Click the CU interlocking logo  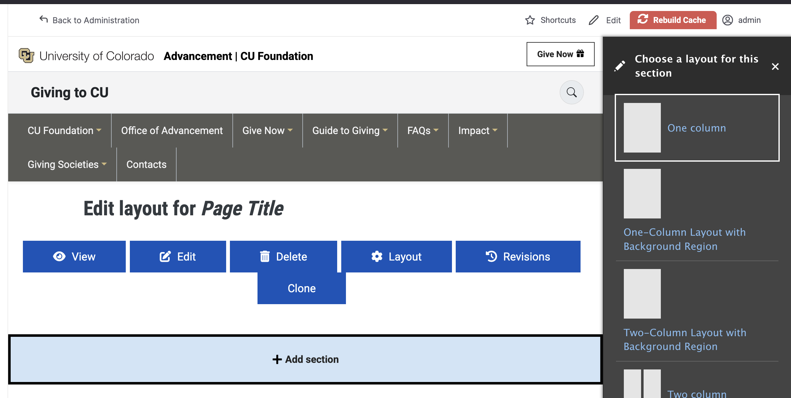pyautogui.click(x=26, y=56)
